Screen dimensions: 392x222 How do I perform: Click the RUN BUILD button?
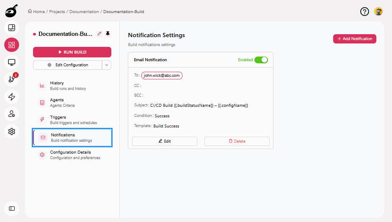[72, 52]
